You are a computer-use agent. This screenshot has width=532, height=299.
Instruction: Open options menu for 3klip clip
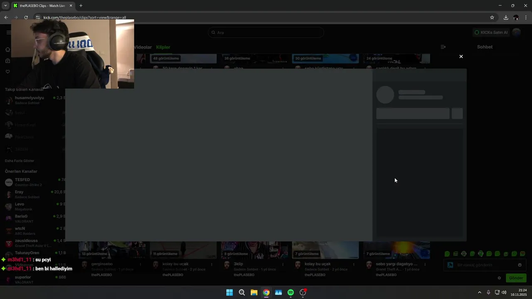pyautogui.click(x=283, y=264)
